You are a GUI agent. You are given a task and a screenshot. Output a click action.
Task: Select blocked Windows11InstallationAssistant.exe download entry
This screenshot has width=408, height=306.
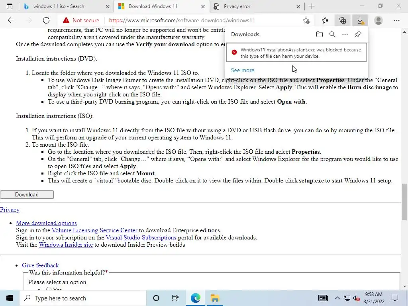pos(296,53)
